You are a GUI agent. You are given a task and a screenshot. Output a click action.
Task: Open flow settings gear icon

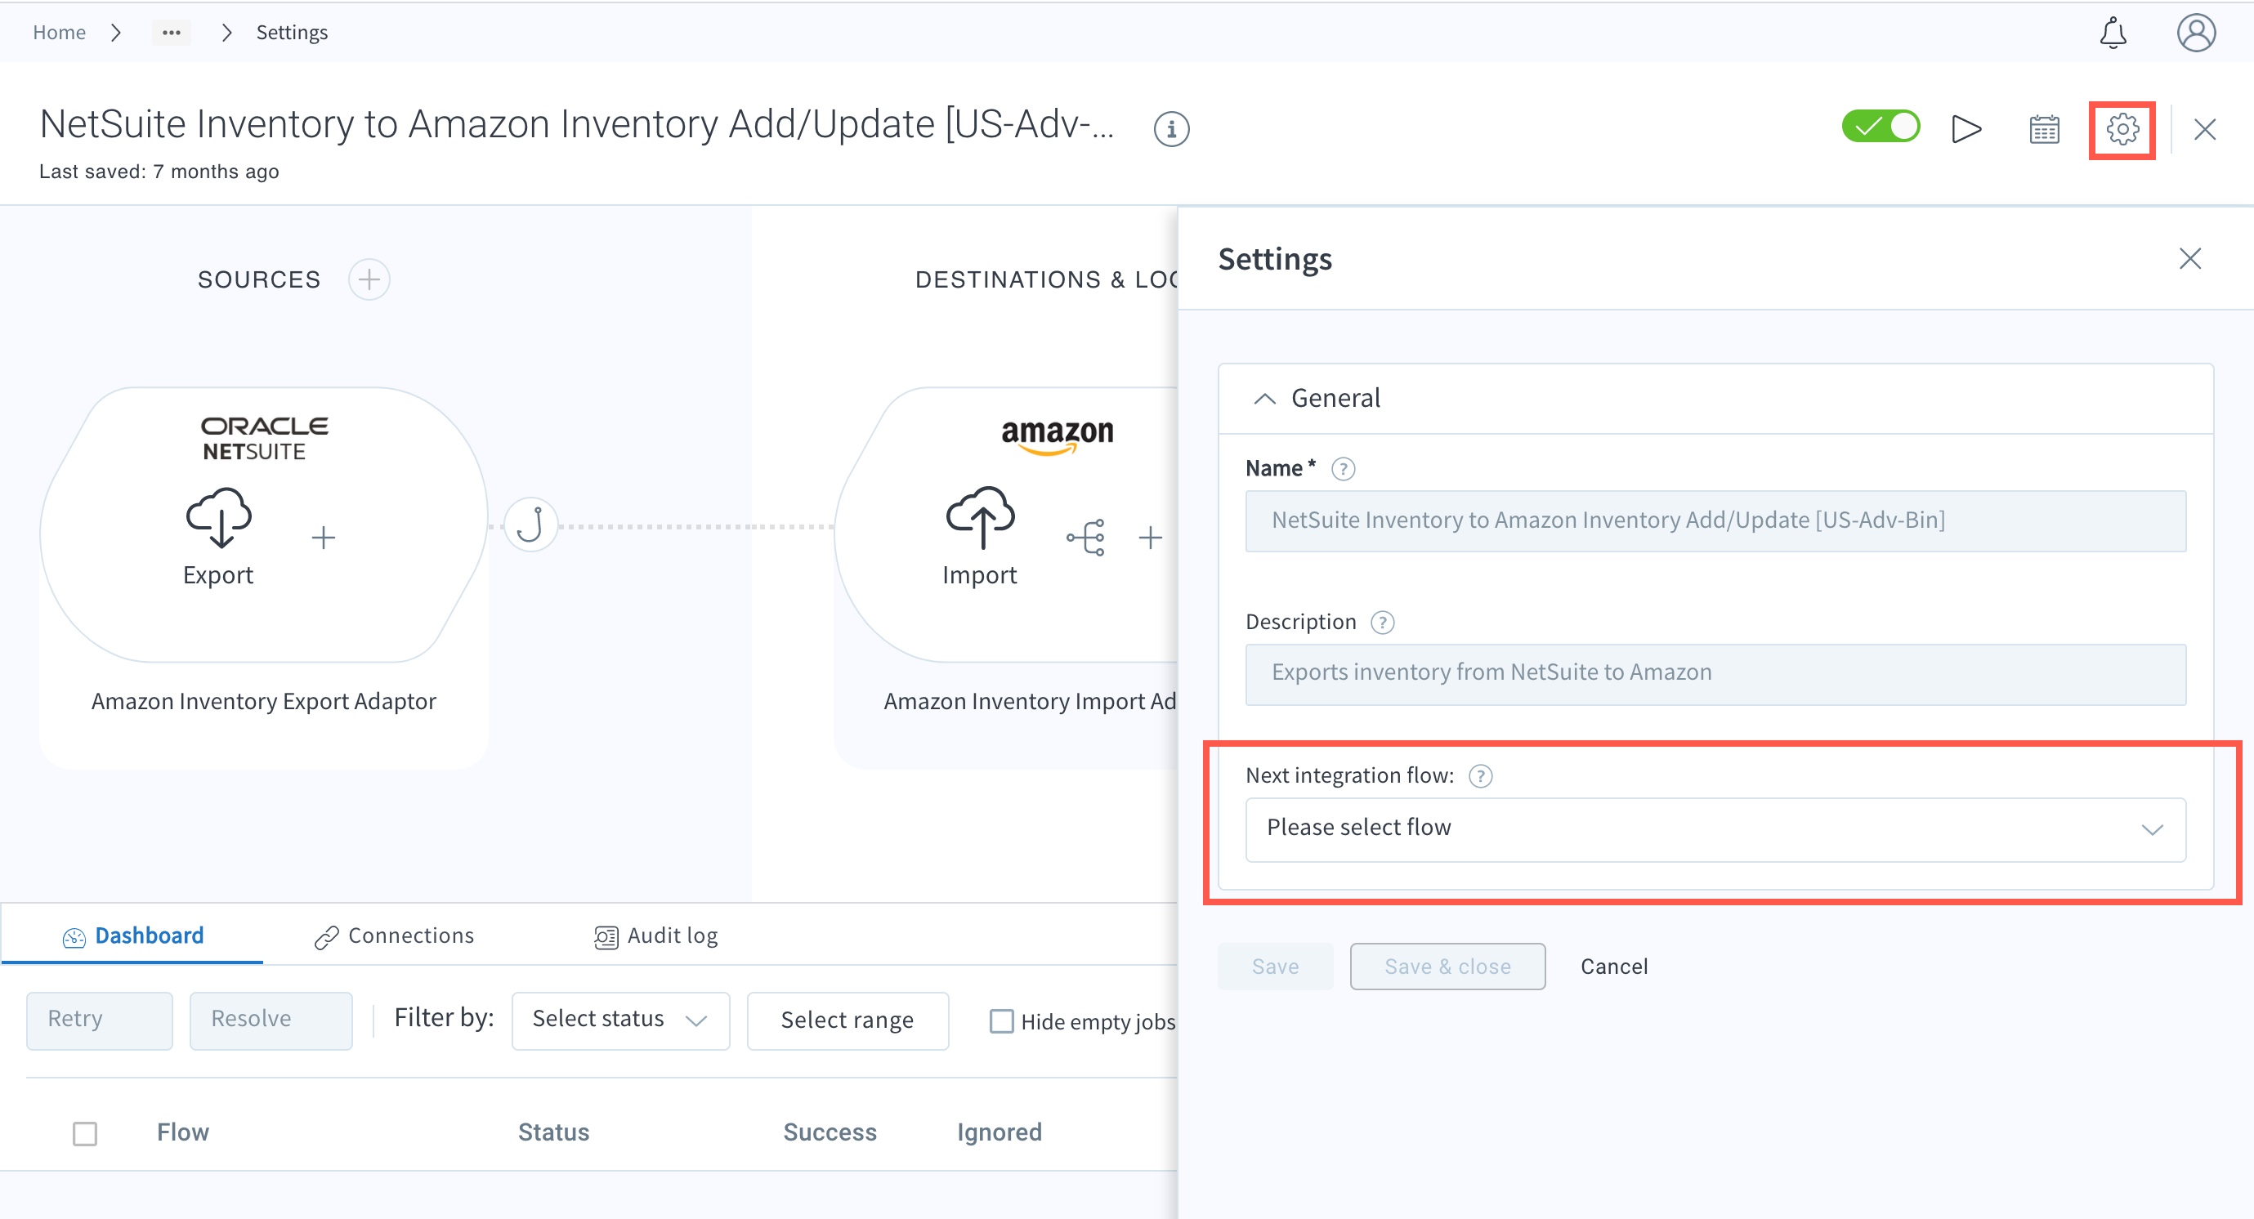point(2122,129)
